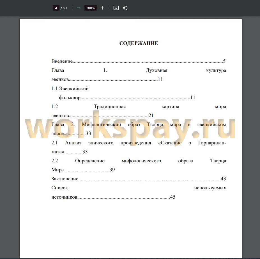Viewport: 260px width, 259px height.
Task: Click the фольклор entry line
Action: click(127, 97)
